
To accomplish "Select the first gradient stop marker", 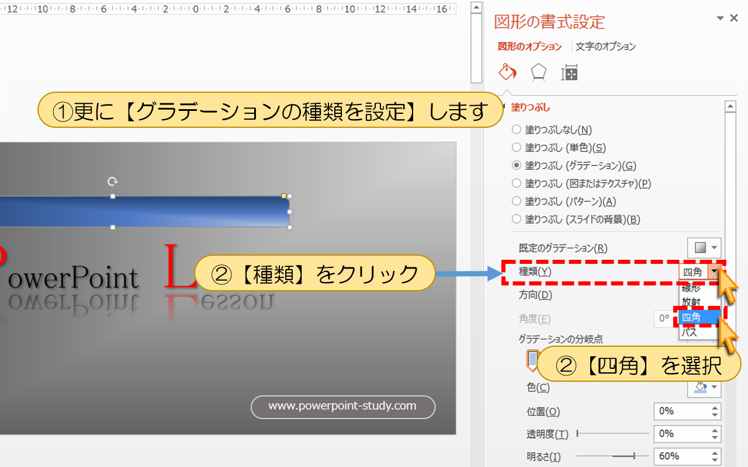I will [532, 360].
